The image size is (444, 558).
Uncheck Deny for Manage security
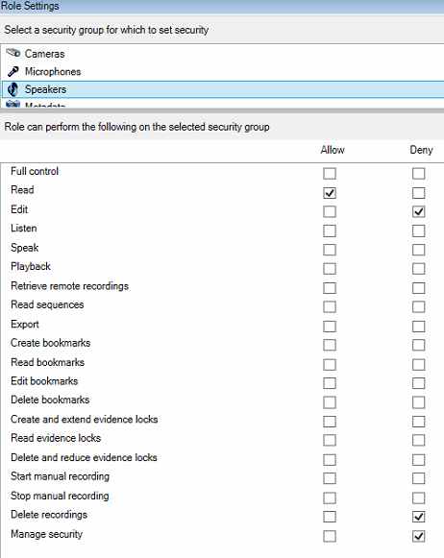pyautogui.click(x=418, y=536)
